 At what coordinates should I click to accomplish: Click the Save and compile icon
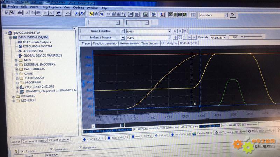pos(12,13)
